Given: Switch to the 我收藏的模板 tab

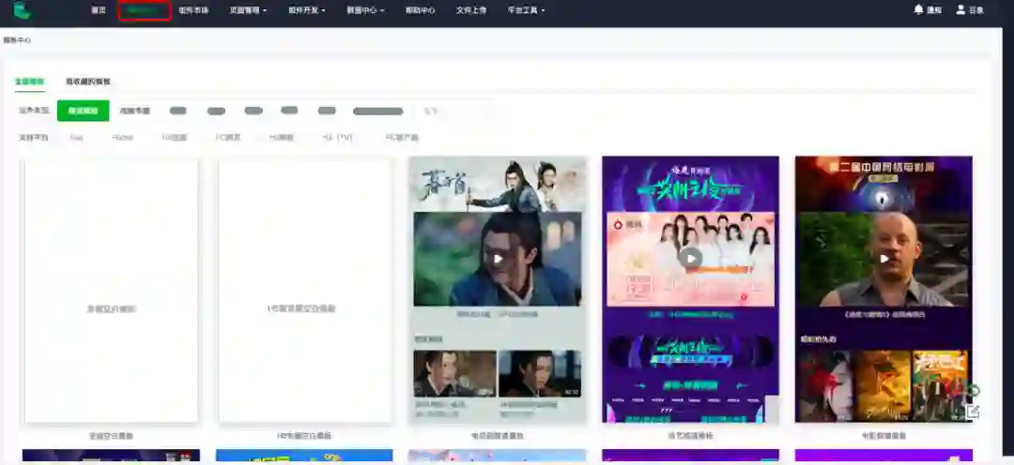Looking at the screenshot, I should (88, 82).
